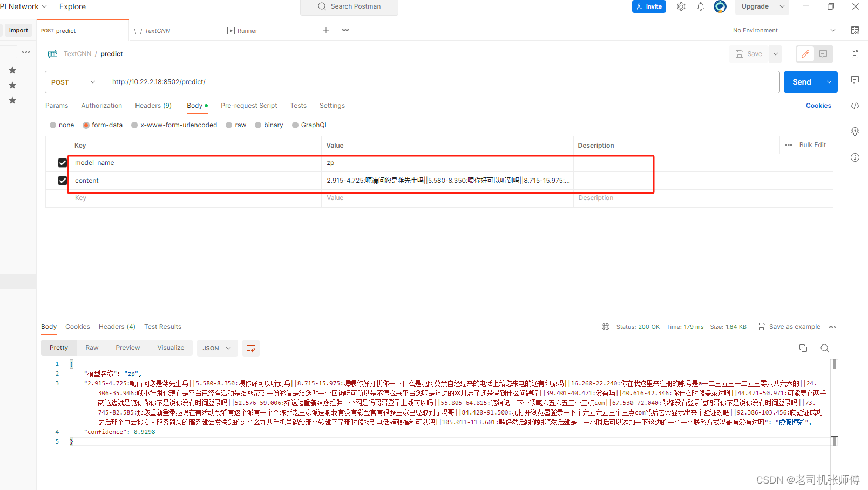This screenshot has width=868, height=490.
Task: Toggle response line wrap icon
Action: tap(251, 348)
